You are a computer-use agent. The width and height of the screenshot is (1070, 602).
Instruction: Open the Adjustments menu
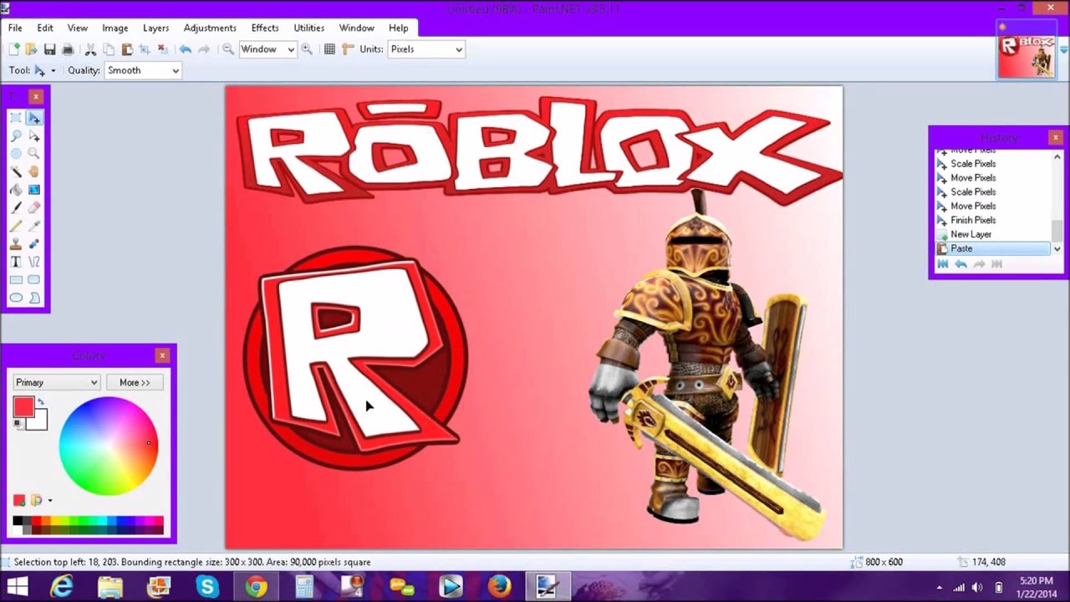[210, 28]
